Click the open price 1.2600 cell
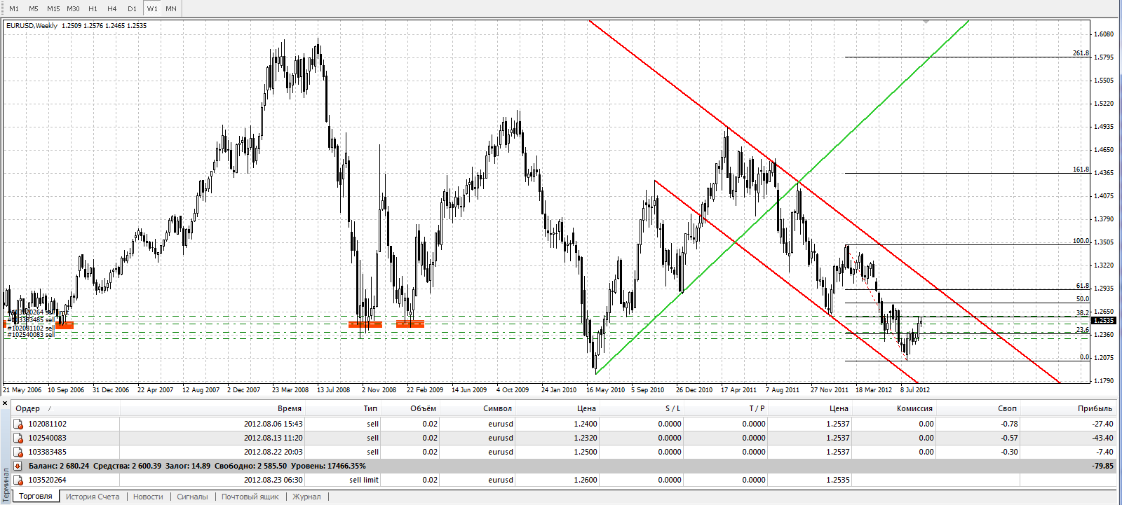 [586, 480]
